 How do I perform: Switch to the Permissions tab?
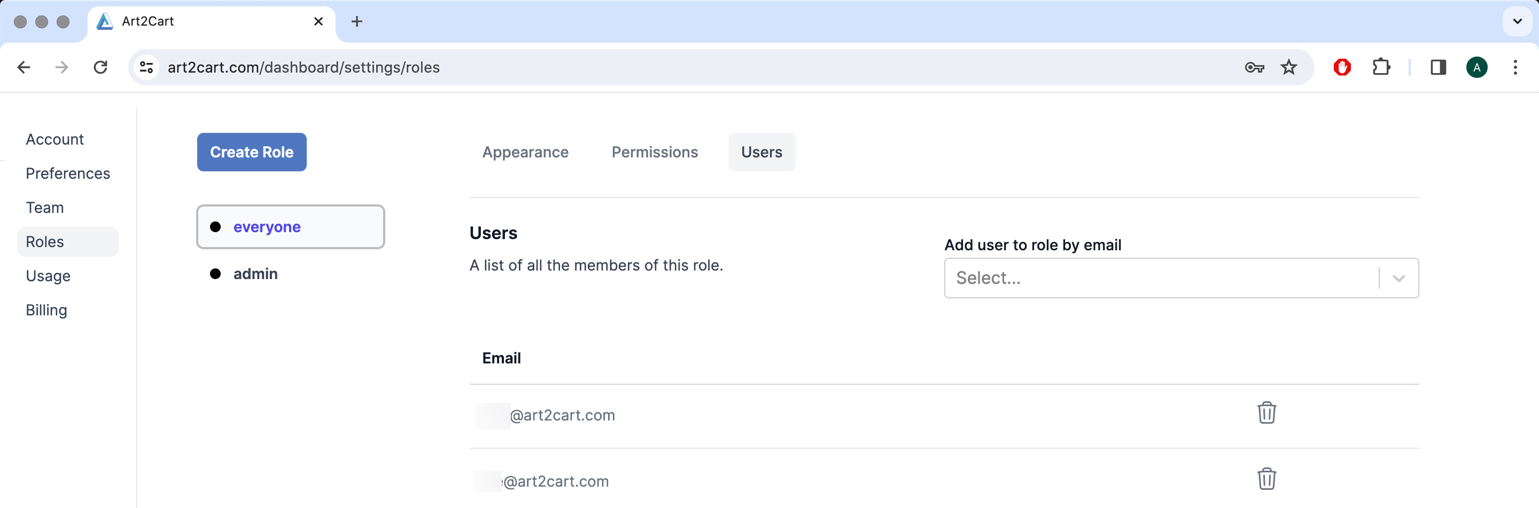(654, 152)
